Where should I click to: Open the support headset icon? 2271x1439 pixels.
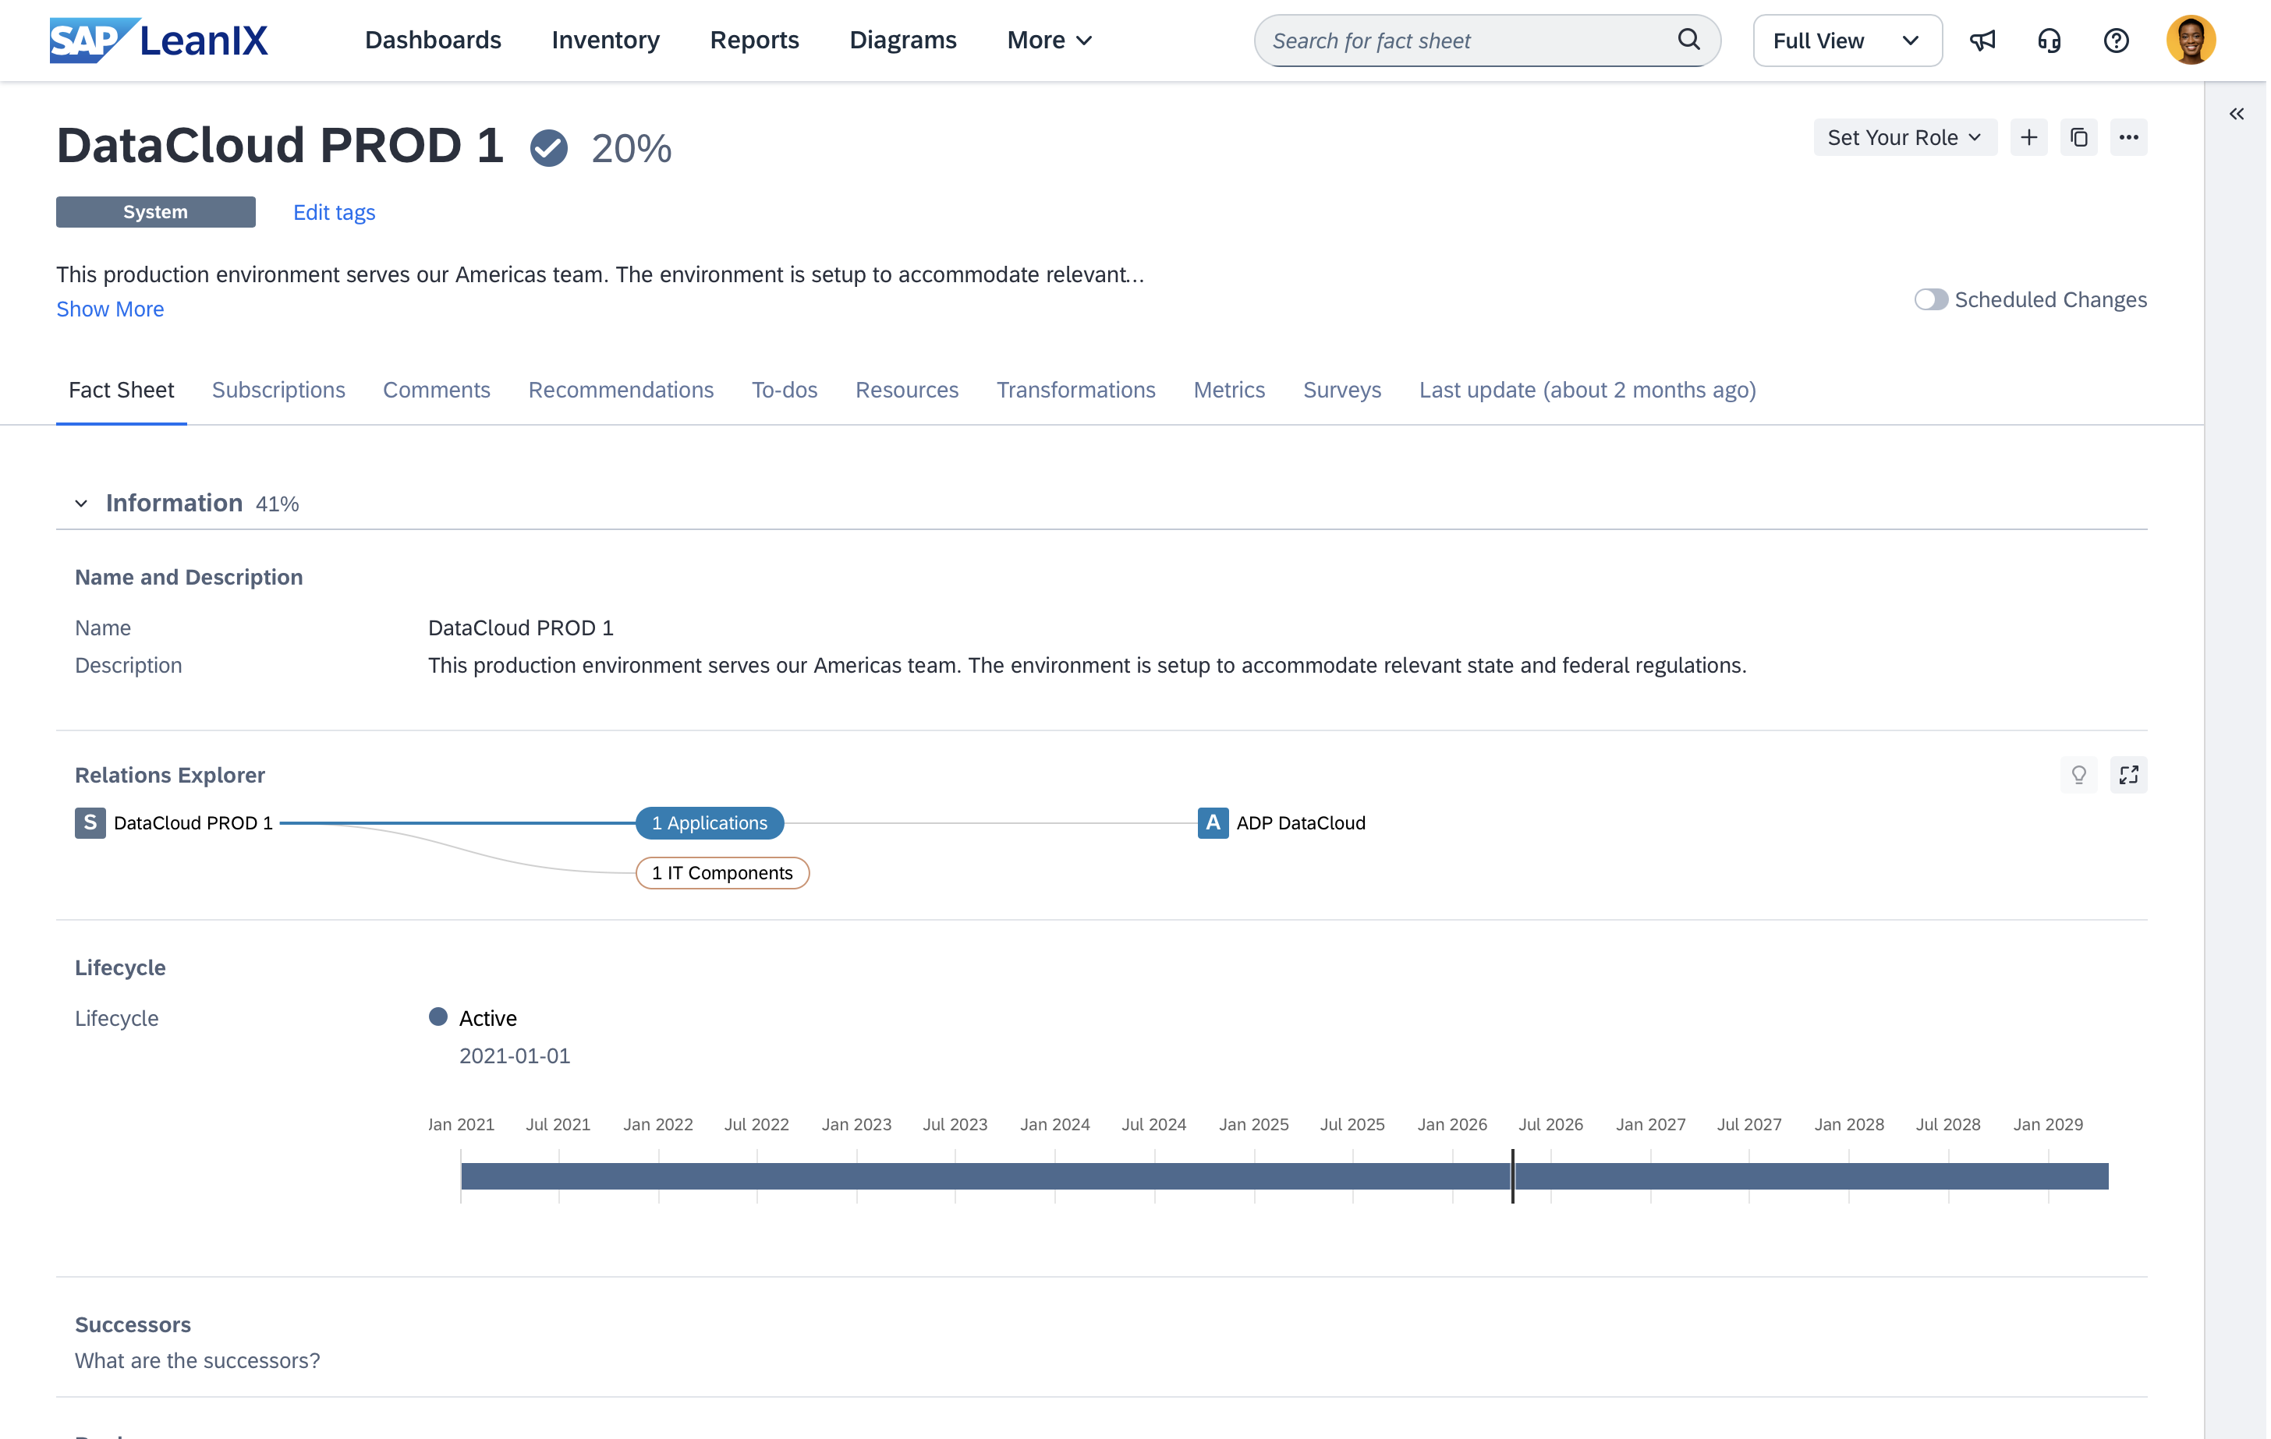2050,41
